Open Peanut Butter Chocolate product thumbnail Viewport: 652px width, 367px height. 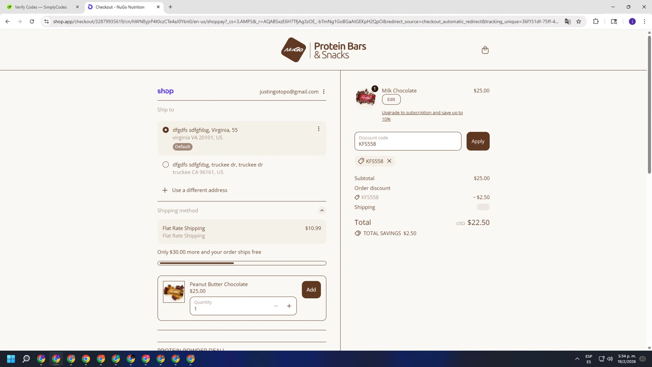174,292
